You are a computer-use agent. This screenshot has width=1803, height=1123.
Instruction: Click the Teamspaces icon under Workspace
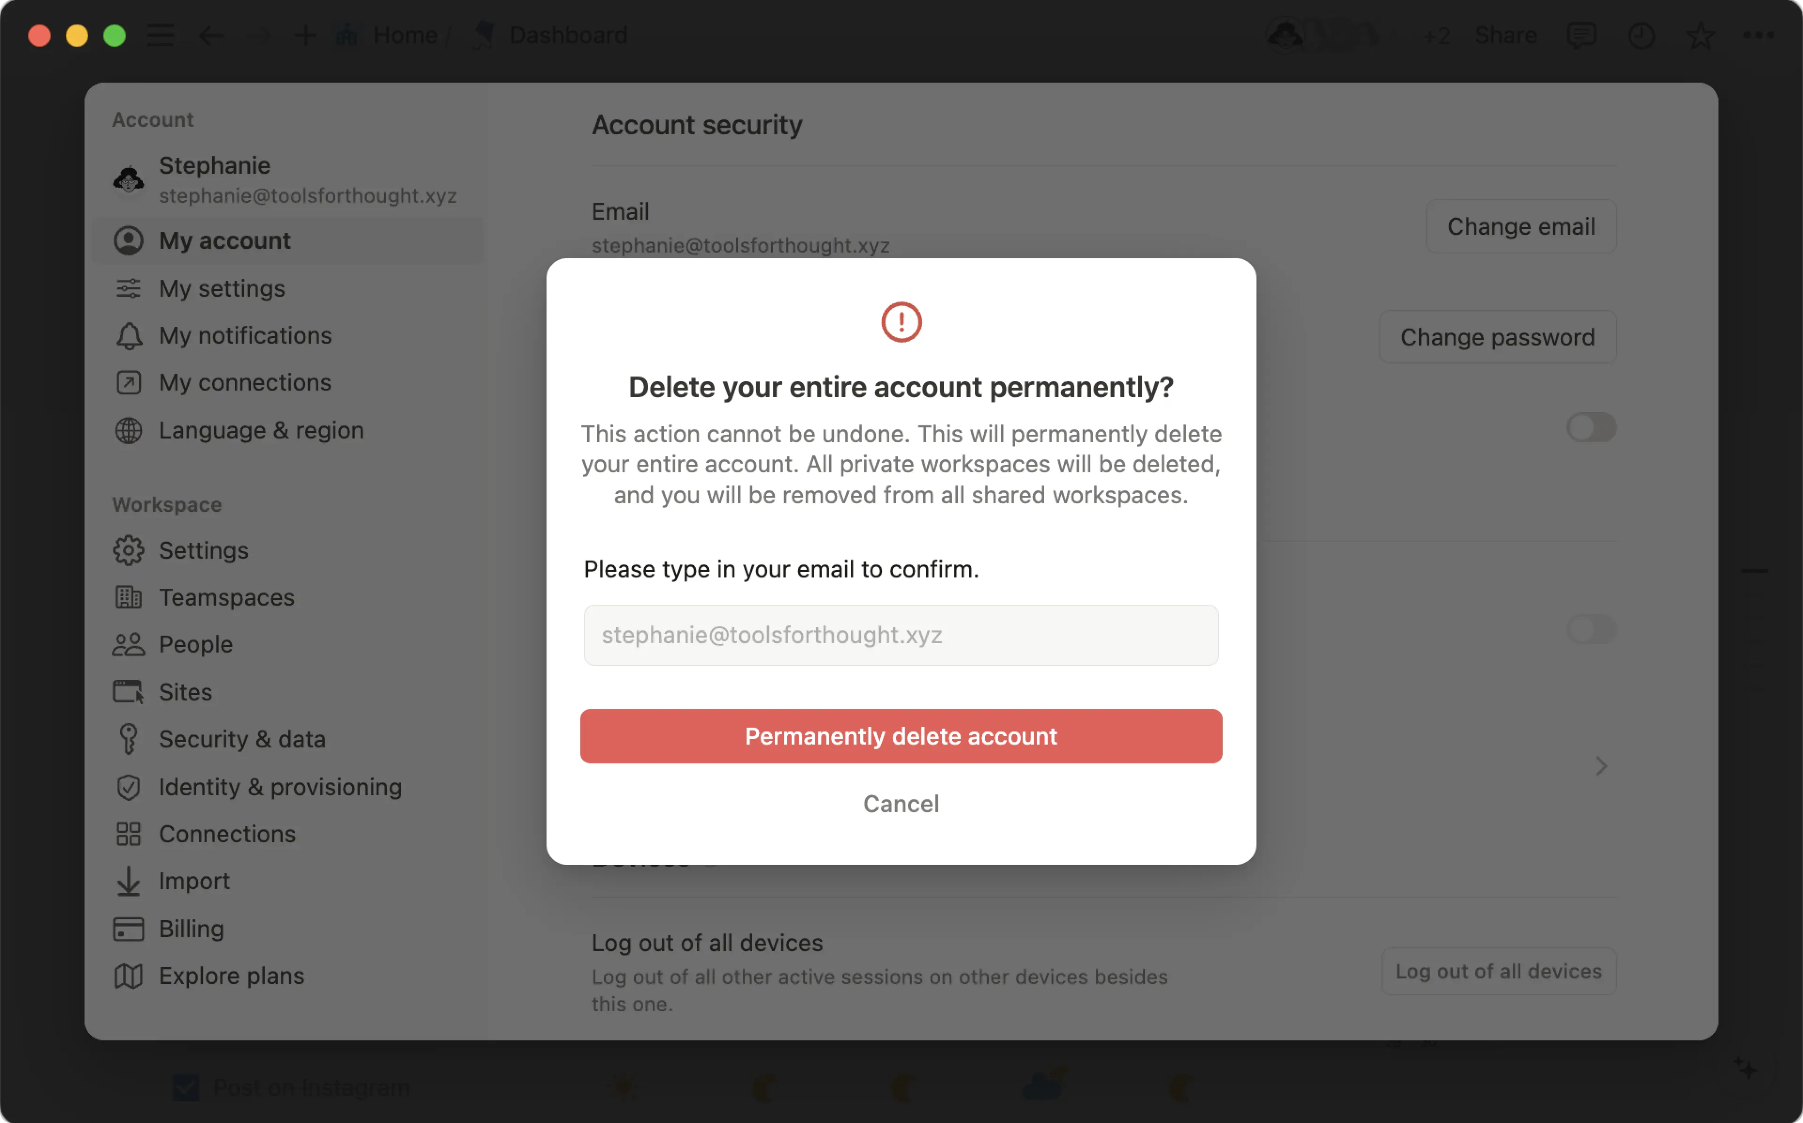point(128,597)
